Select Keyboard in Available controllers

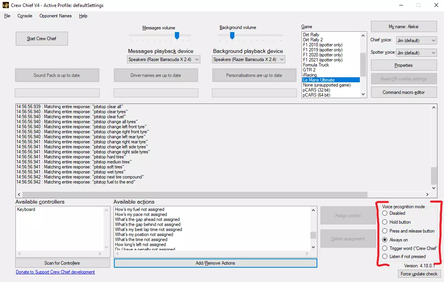pos(26,209)
